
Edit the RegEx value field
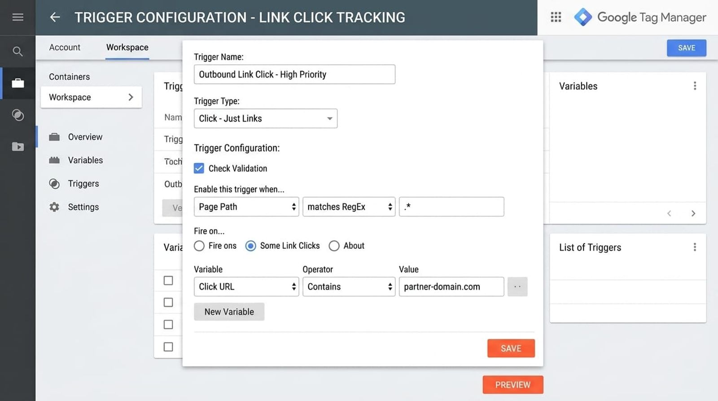(451, 207)
